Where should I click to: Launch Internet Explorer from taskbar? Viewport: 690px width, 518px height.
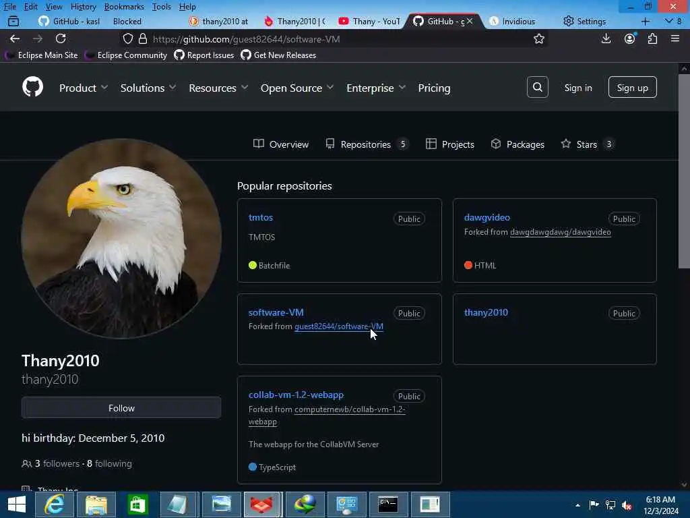[x=54, y=504]
